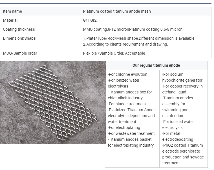
Task: Click "For sodium hypochlorite generator" entry
Action: 182,77
